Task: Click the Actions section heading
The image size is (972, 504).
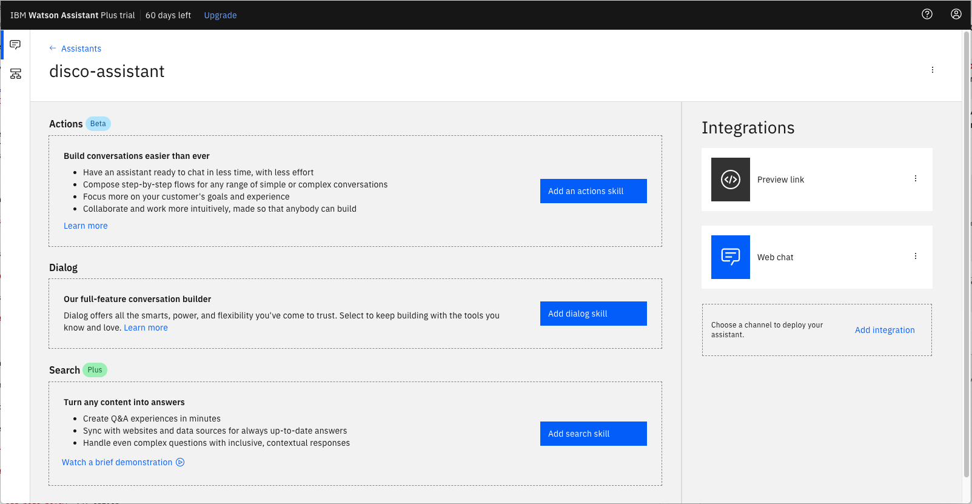Action: click(65, 124)
